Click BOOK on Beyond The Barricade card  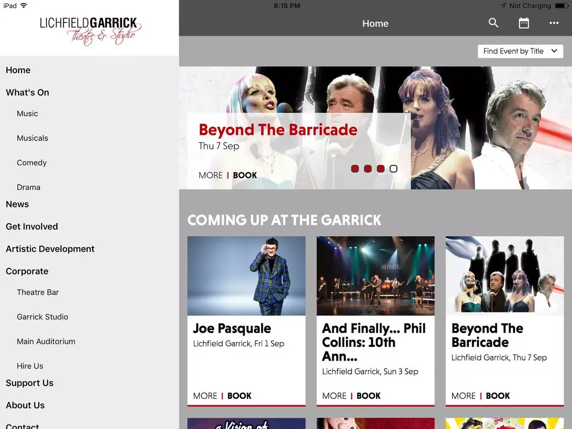pyautogui.click(x=497, y=396)
